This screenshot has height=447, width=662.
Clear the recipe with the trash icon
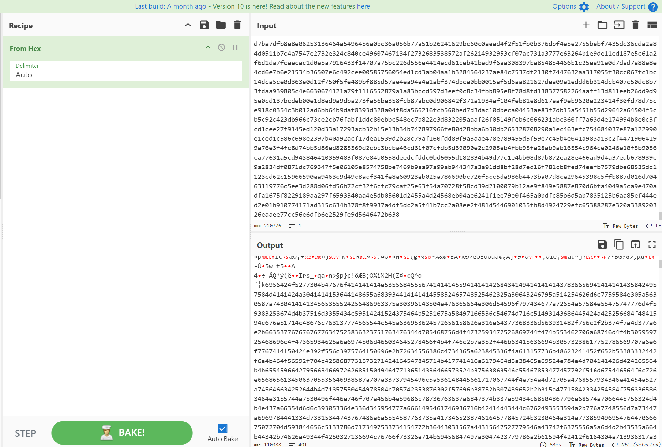(x=237, y=25)
